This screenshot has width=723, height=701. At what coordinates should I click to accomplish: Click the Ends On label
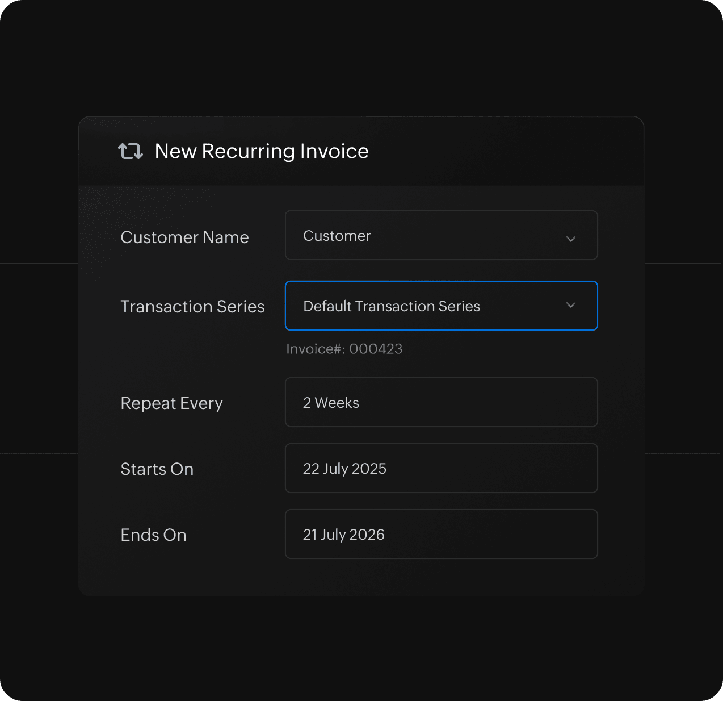point(153,535)
